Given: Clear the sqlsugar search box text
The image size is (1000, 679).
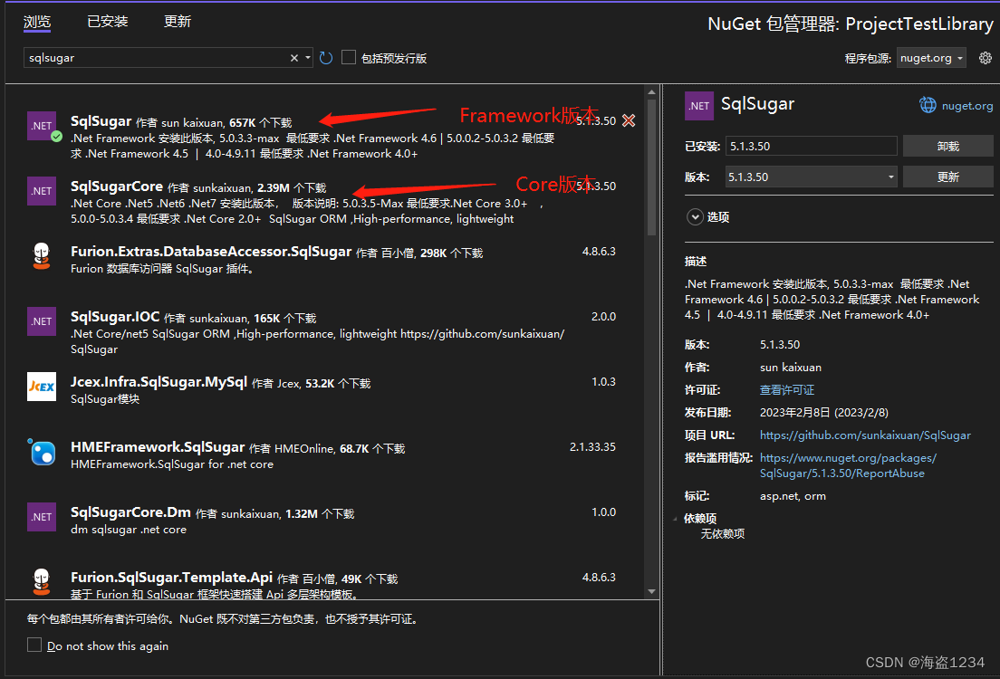Looking at the screenshot, I should tap(294, 58).
